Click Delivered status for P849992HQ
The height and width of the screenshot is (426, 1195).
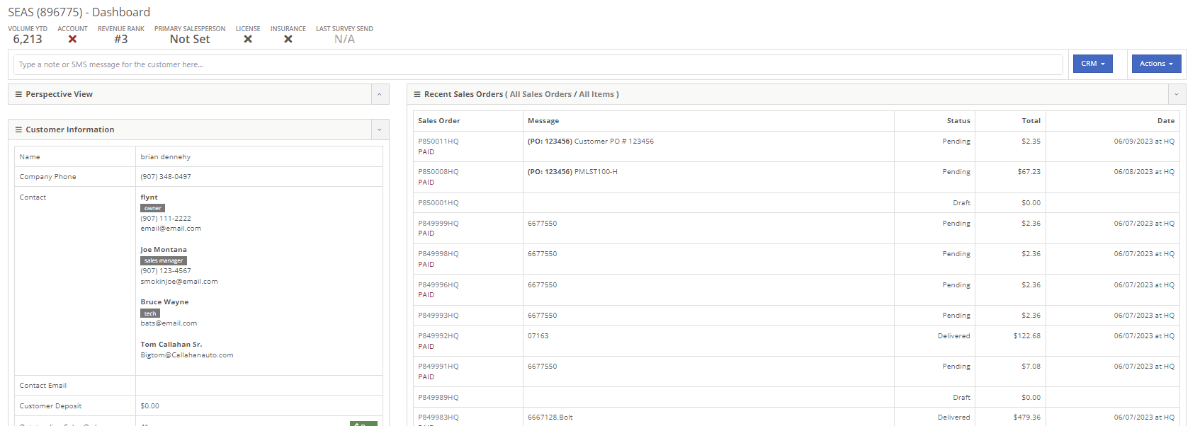pyautogui.click(x=954, y=336)
